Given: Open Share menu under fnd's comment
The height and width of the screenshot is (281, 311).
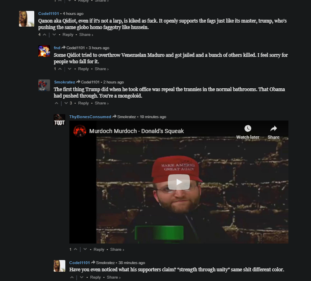Looking at the screenshot, I should 102,69.
